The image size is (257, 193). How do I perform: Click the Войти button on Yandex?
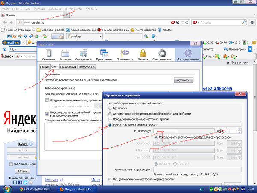pyautogui.click(x=23, y=171)
